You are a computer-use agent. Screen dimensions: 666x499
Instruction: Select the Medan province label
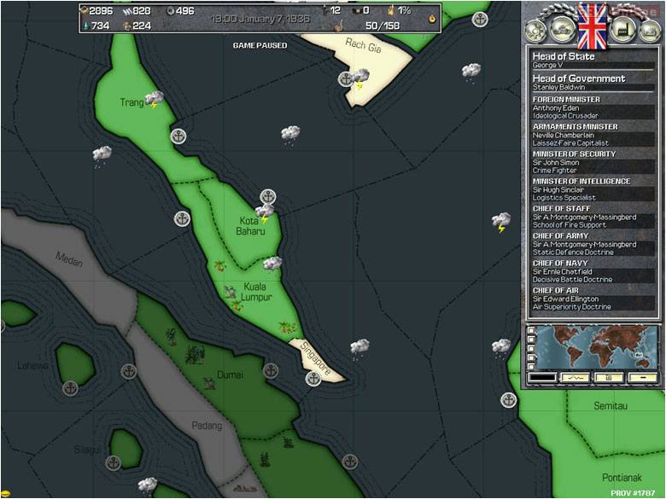pyautogui.click(x=69, y=258)
